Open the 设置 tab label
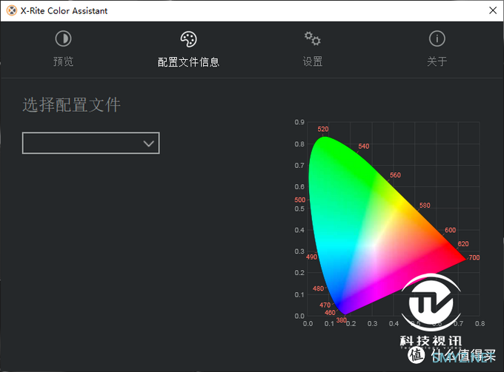 point(313,61)
